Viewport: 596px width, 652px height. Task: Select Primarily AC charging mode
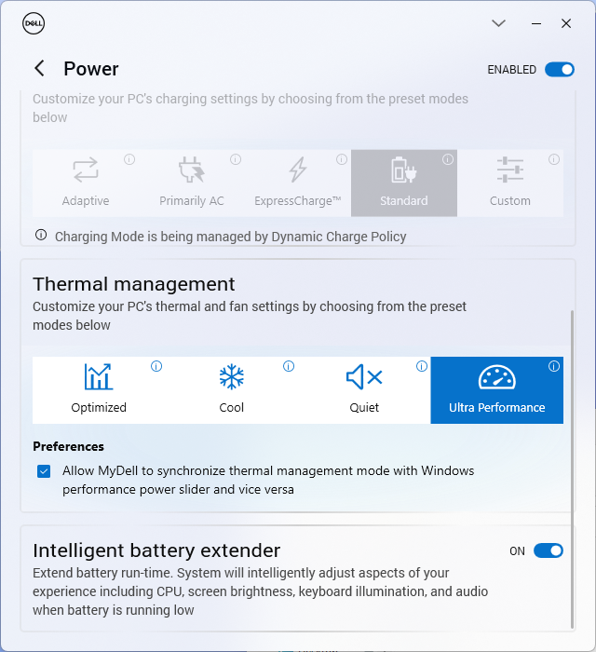pyautogui.click(x=192, y=183)
